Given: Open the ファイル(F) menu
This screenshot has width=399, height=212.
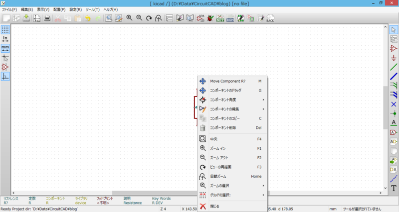Looking at the screenshot, I should 9,9.
